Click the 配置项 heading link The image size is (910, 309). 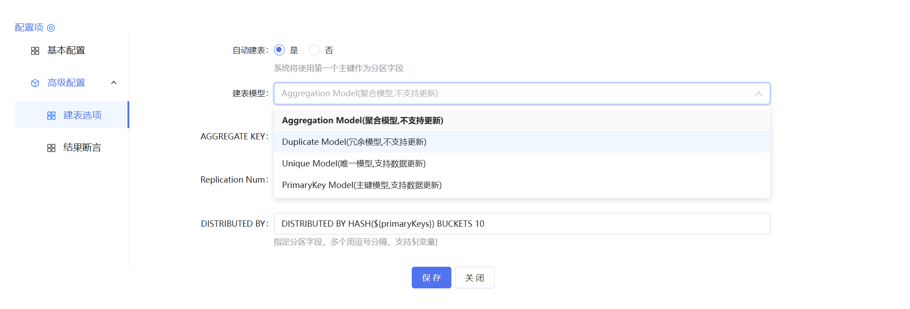click(x=29, y=27)
